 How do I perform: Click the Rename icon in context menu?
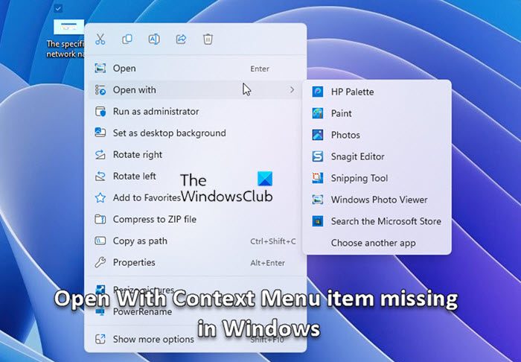(154, 39)
